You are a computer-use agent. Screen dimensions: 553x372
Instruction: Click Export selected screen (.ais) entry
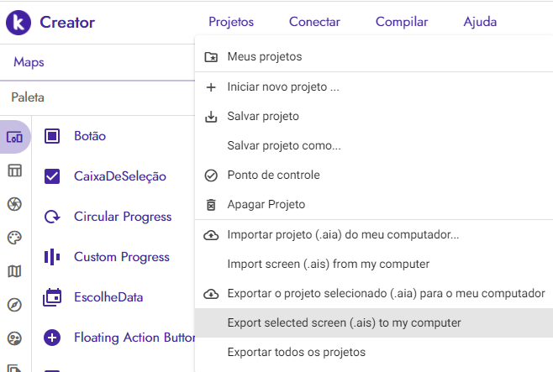click(344, 322)
